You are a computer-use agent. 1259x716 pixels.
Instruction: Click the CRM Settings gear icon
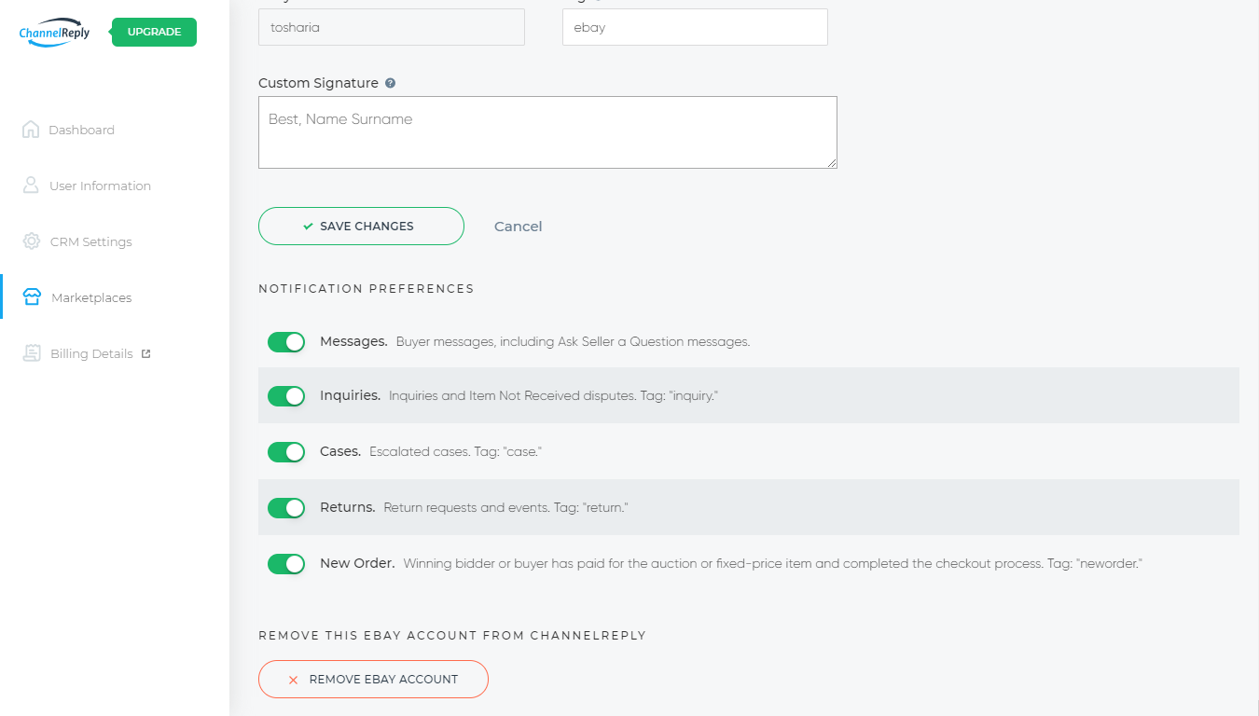32,241
